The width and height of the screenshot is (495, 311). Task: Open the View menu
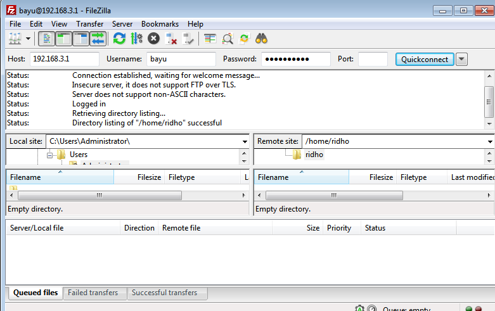click(x=59, y=24)
